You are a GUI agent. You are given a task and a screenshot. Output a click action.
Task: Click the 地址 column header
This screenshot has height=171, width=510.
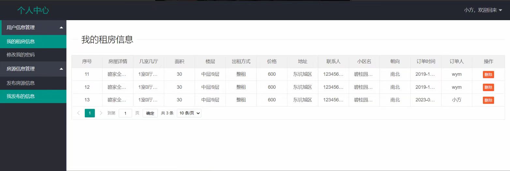click(303, 61)
